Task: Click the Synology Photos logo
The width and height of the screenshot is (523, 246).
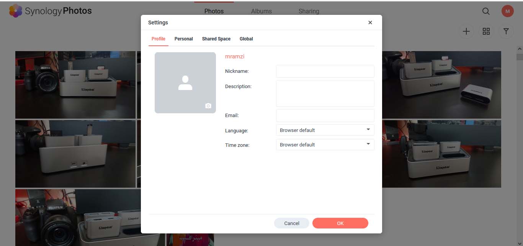Action: click(50, 11)
